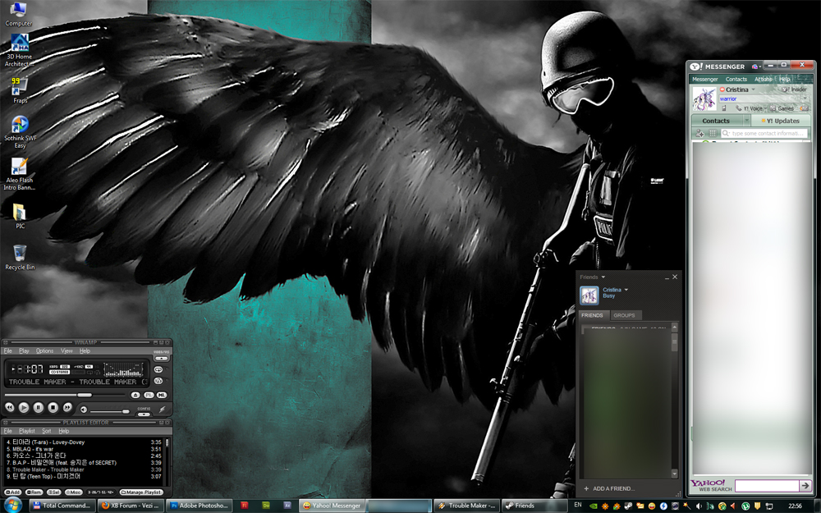This screenshot has height=513, width=821.
Task: Click the Yahoo Messenger skin/plugin icon in title bar
Action: click(754, 66)
